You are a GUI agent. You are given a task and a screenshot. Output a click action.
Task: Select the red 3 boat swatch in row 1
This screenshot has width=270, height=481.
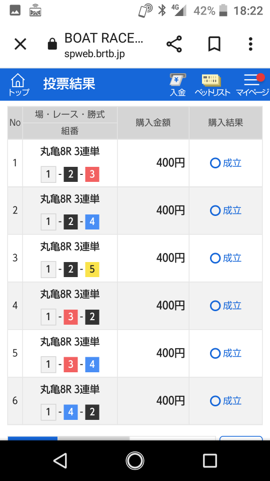coord(92,174)
